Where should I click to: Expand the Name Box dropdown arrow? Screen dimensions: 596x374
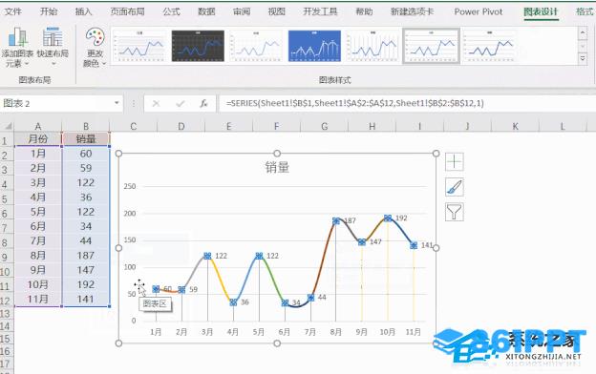pos(117,103)
